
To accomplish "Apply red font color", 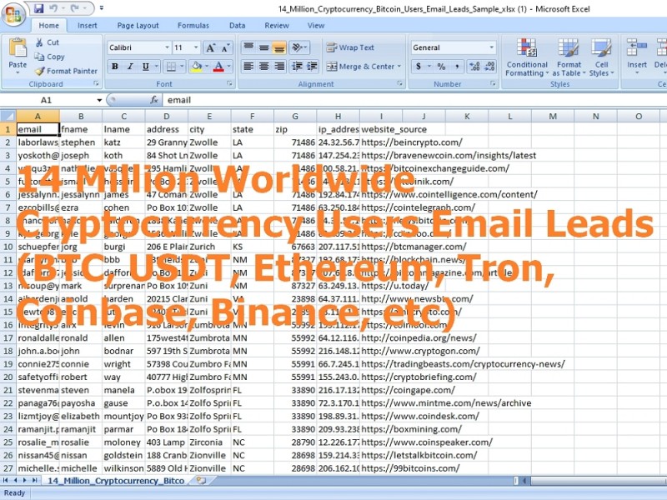I will pos(218,67).
